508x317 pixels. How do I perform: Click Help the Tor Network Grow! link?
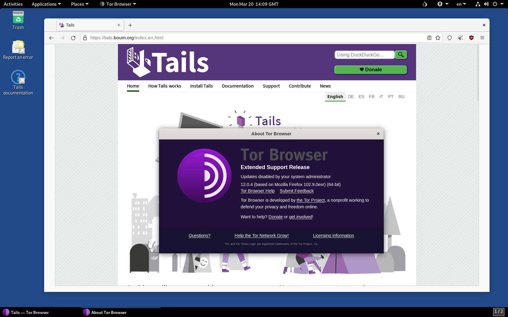262,235
